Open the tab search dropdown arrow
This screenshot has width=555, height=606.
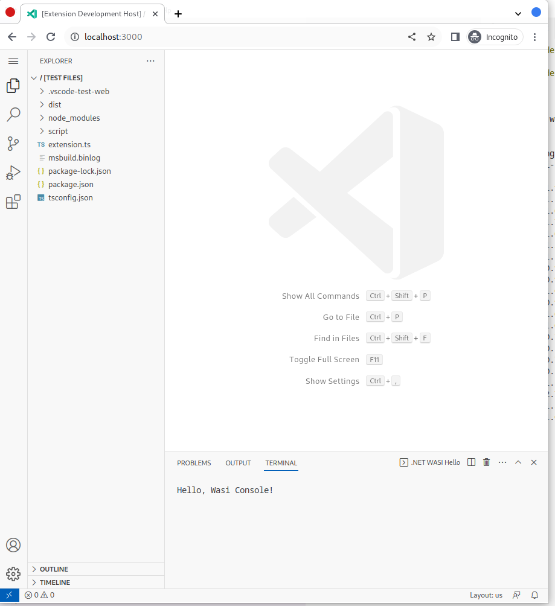pos(518,14)
